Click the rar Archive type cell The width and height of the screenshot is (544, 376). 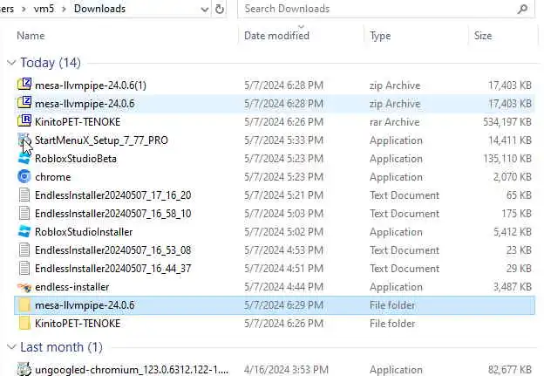point(394,122)
